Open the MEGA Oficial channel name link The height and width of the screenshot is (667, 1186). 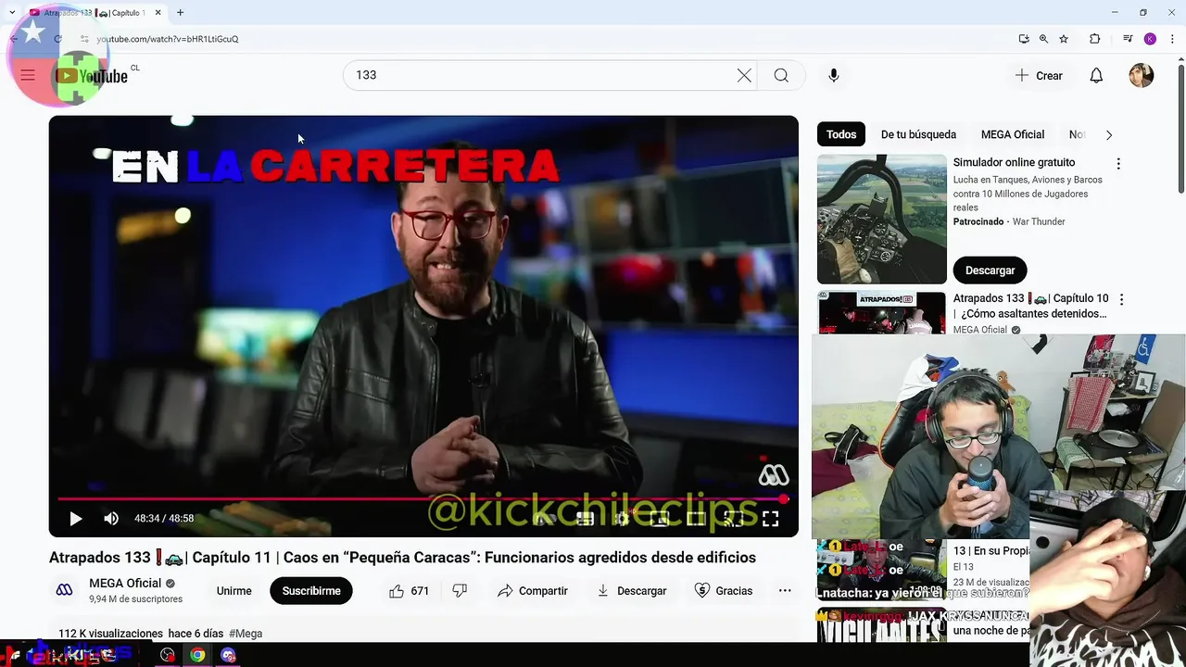(125, 584)
